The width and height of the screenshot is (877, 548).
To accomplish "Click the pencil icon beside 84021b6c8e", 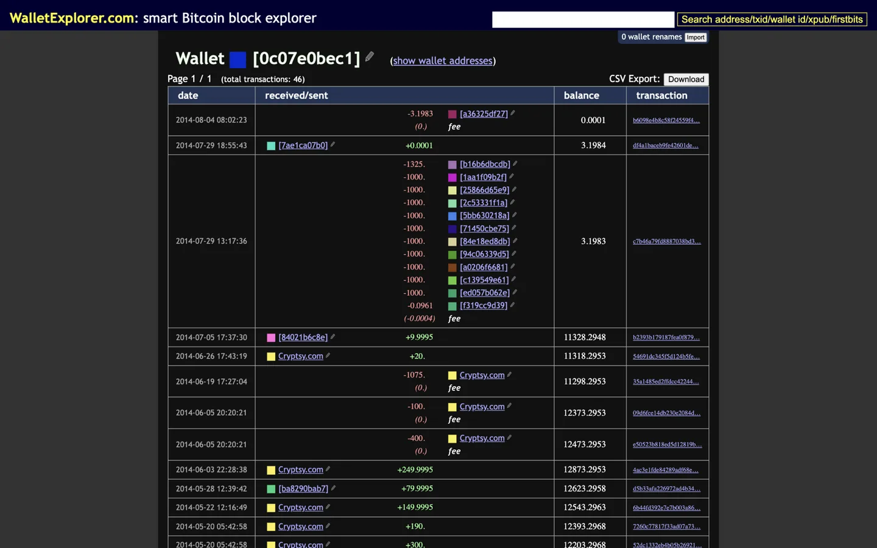I will (333, 336).
